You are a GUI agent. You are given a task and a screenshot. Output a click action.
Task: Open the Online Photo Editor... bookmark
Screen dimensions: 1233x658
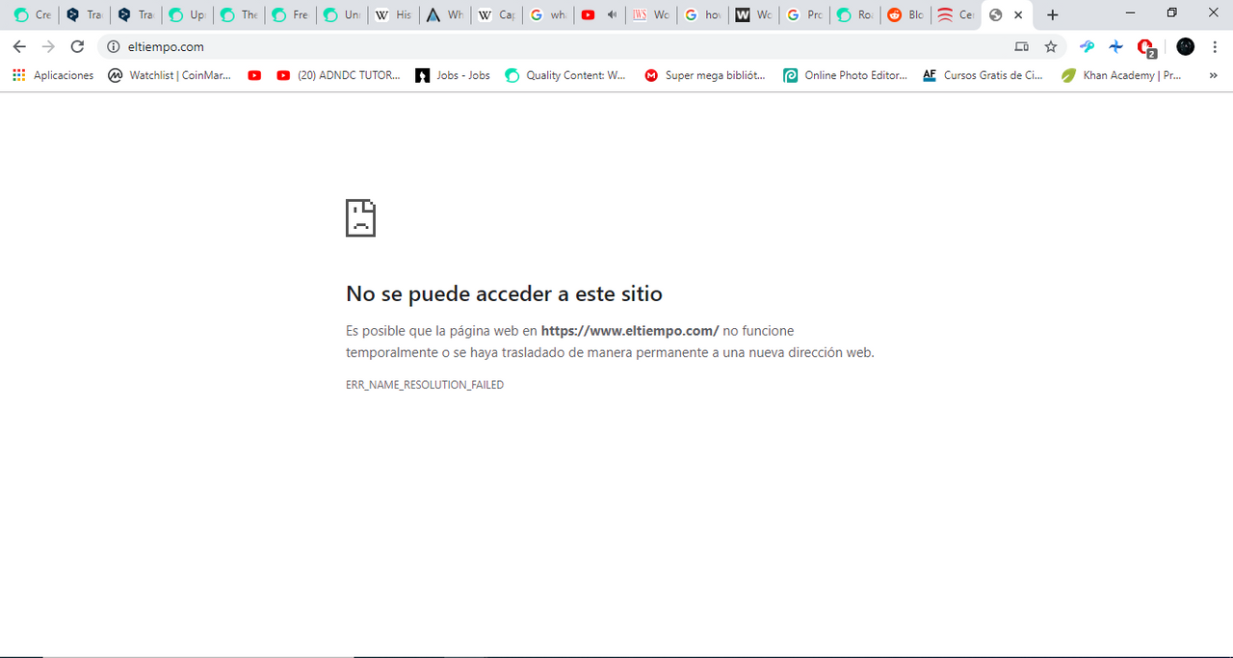(x=845, y=75)
